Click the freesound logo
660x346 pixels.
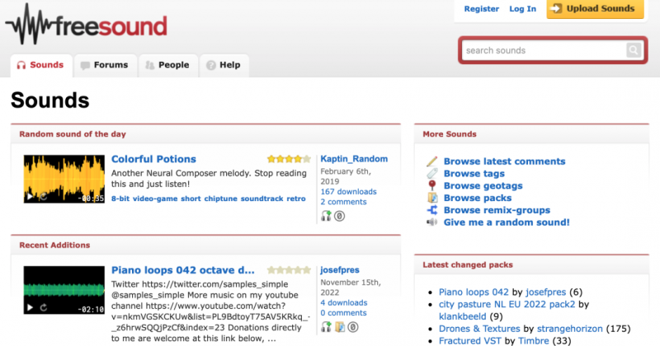coord(87,25)
